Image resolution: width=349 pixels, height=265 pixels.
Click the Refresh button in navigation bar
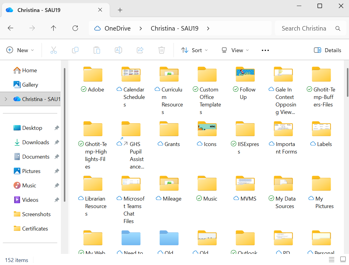pyautogui.click(x=75, y=28)
